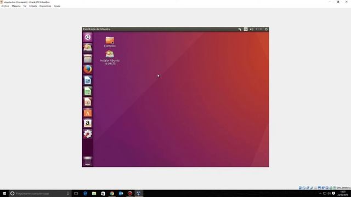The image size is (351, 197).
Task: Select the Ejemplos folder on the desktop
Action: click(110, 42)
